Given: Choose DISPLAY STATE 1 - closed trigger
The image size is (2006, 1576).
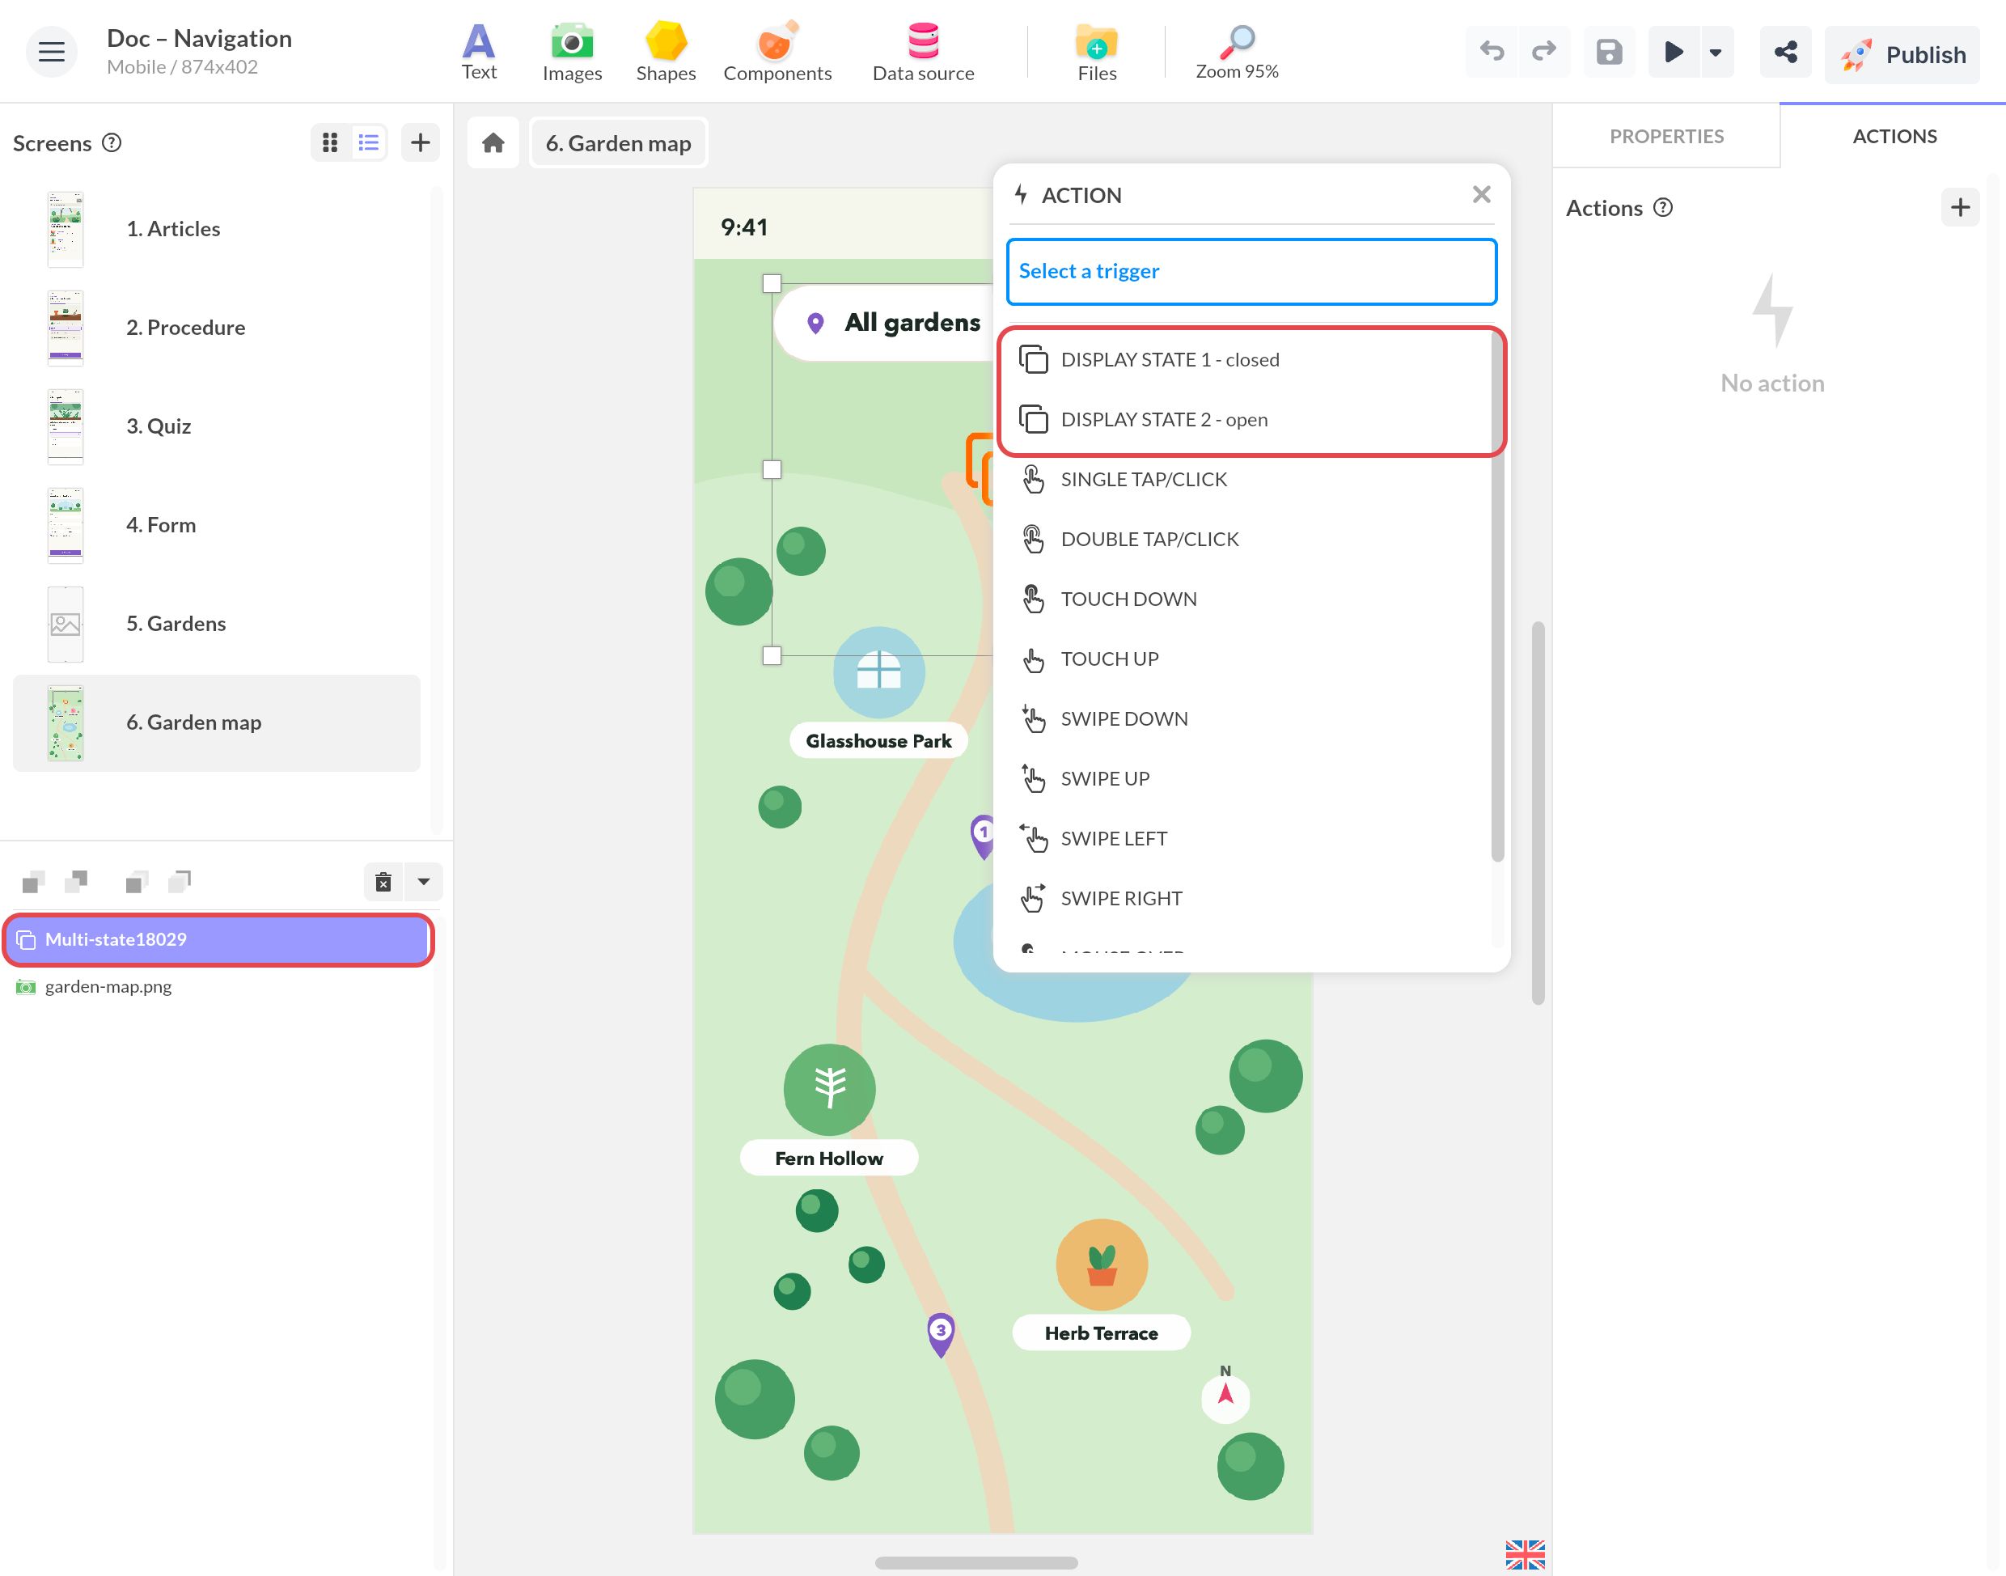Looking at the screenshot, I should 1251,360.
